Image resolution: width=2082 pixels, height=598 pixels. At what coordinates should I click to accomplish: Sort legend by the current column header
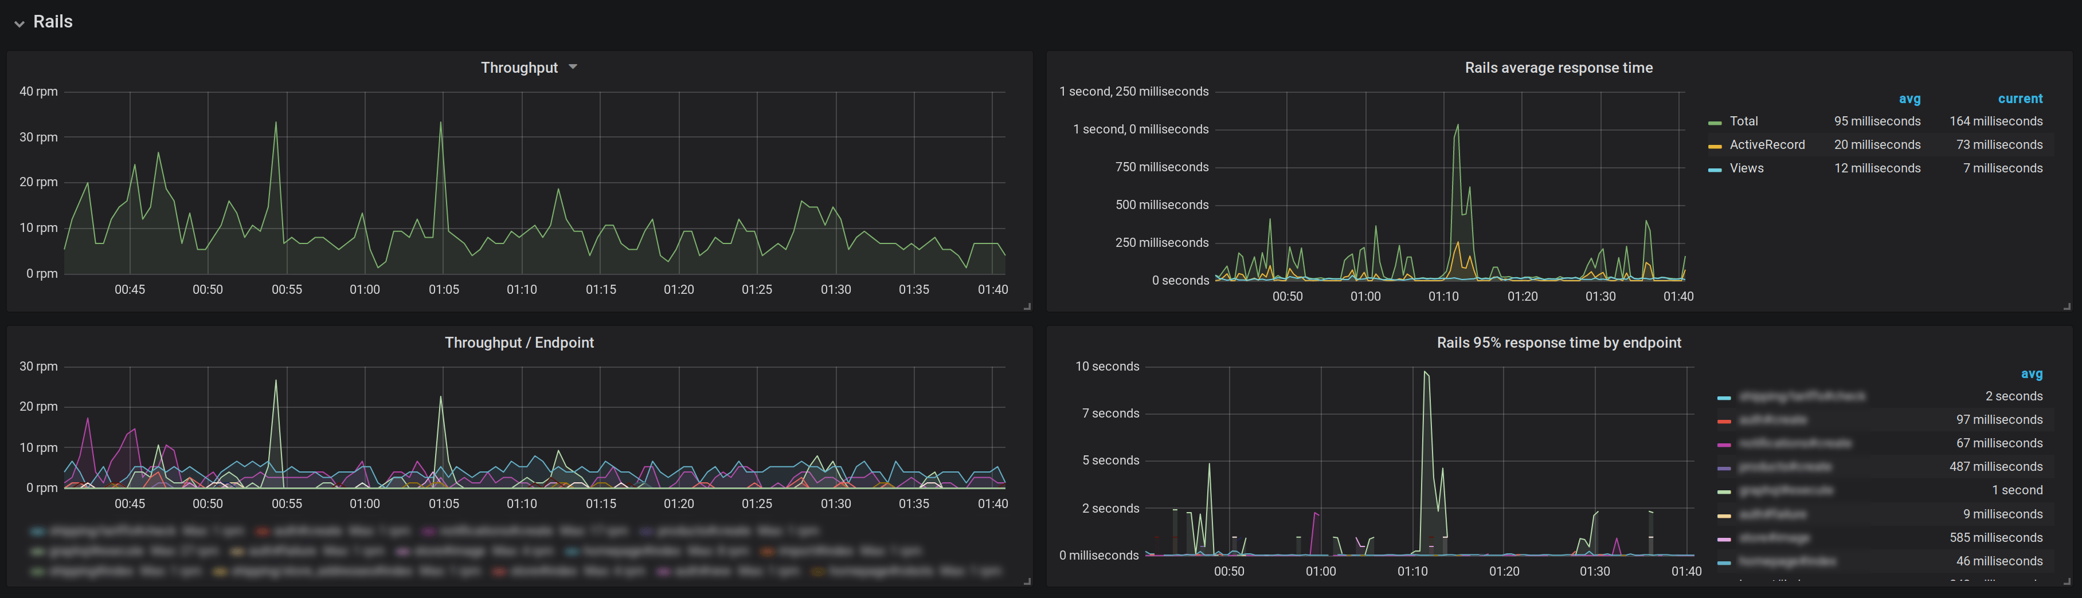[2020, 99]
